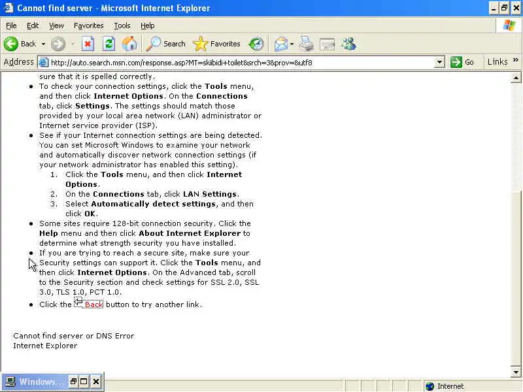Click the scrollbar up arrow
523x392 pixels.
click(516, 78)
